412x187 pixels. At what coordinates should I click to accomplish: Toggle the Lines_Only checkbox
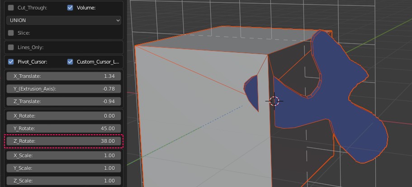[x=11, y=47]
